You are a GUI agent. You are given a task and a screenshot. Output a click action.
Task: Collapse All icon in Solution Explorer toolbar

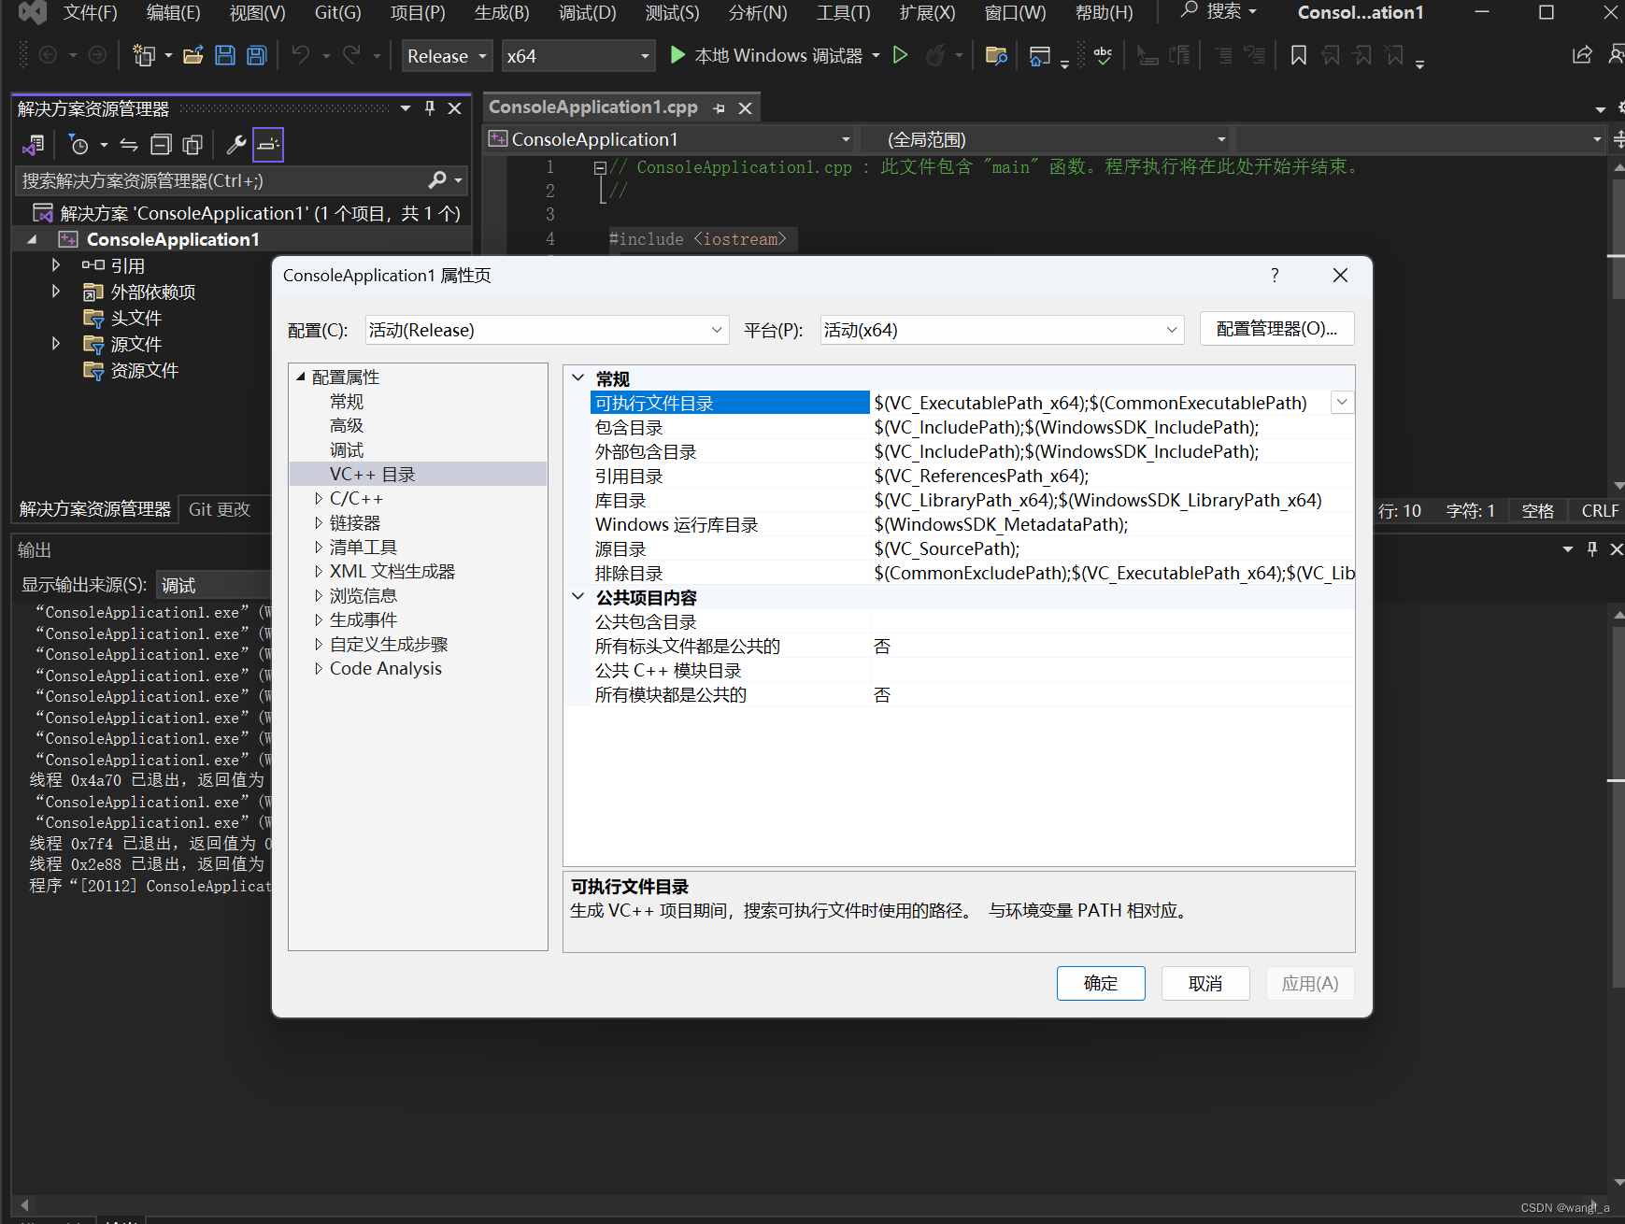pyautogui.click(x=161, y=145)
